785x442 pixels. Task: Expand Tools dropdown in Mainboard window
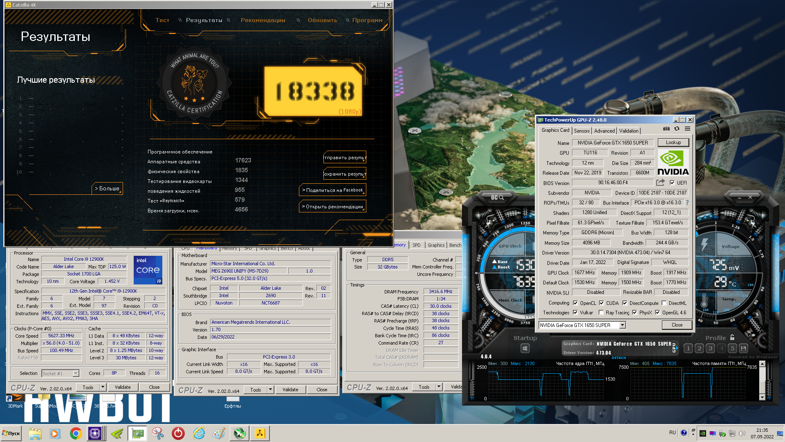click(270, 390)
